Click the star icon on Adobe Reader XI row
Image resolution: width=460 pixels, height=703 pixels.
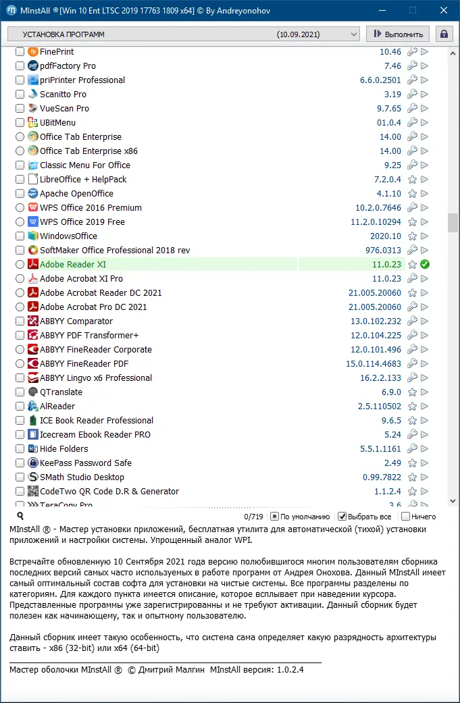coord(412,265)
